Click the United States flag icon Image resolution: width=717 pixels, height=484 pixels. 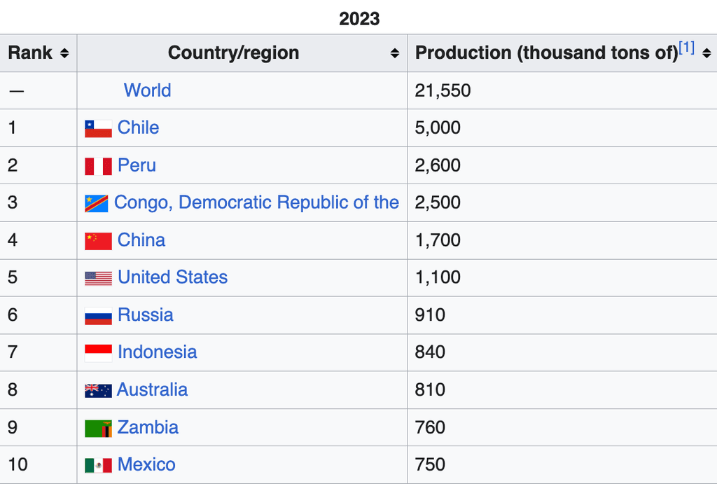point(98,278)
